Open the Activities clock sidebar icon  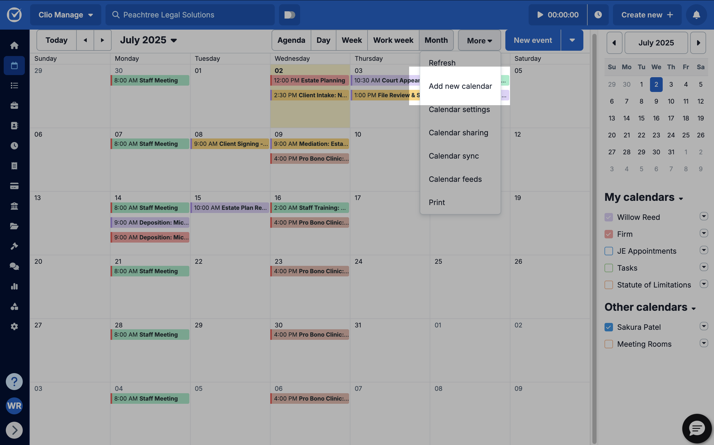click(14, 146)
